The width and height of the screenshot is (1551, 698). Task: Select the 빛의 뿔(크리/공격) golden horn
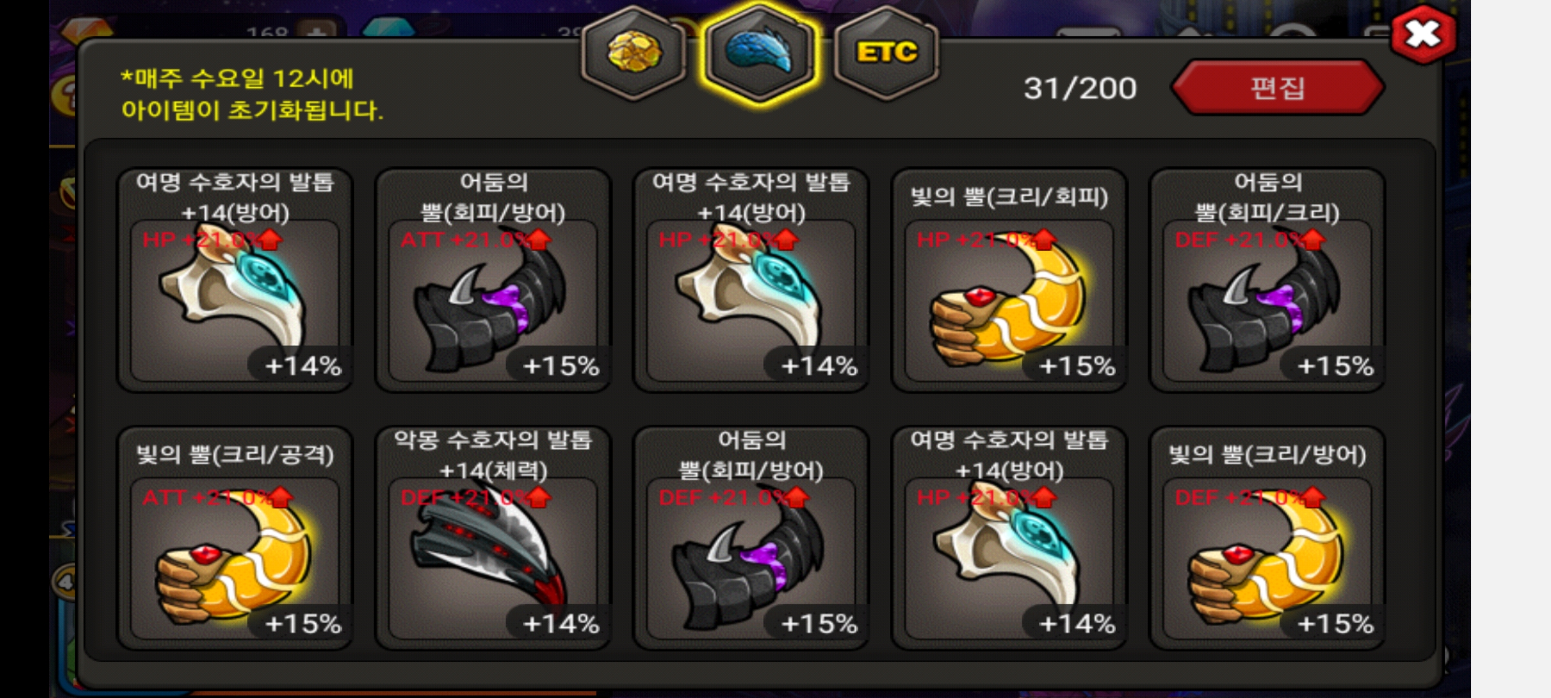click(x=235, y=538)
